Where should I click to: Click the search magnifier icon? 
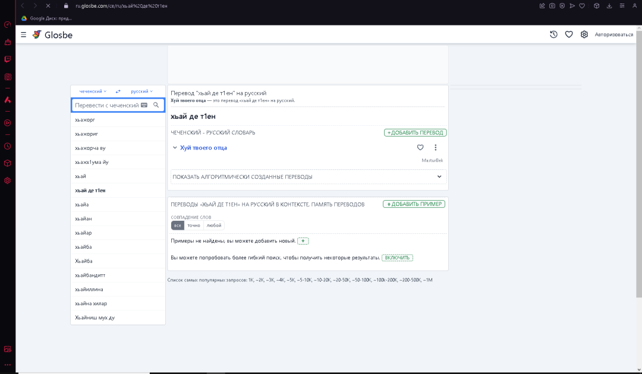(x=156, y=105)
